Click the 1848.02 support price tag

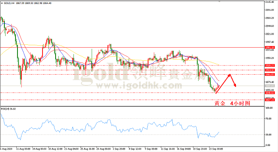point(270,93)
